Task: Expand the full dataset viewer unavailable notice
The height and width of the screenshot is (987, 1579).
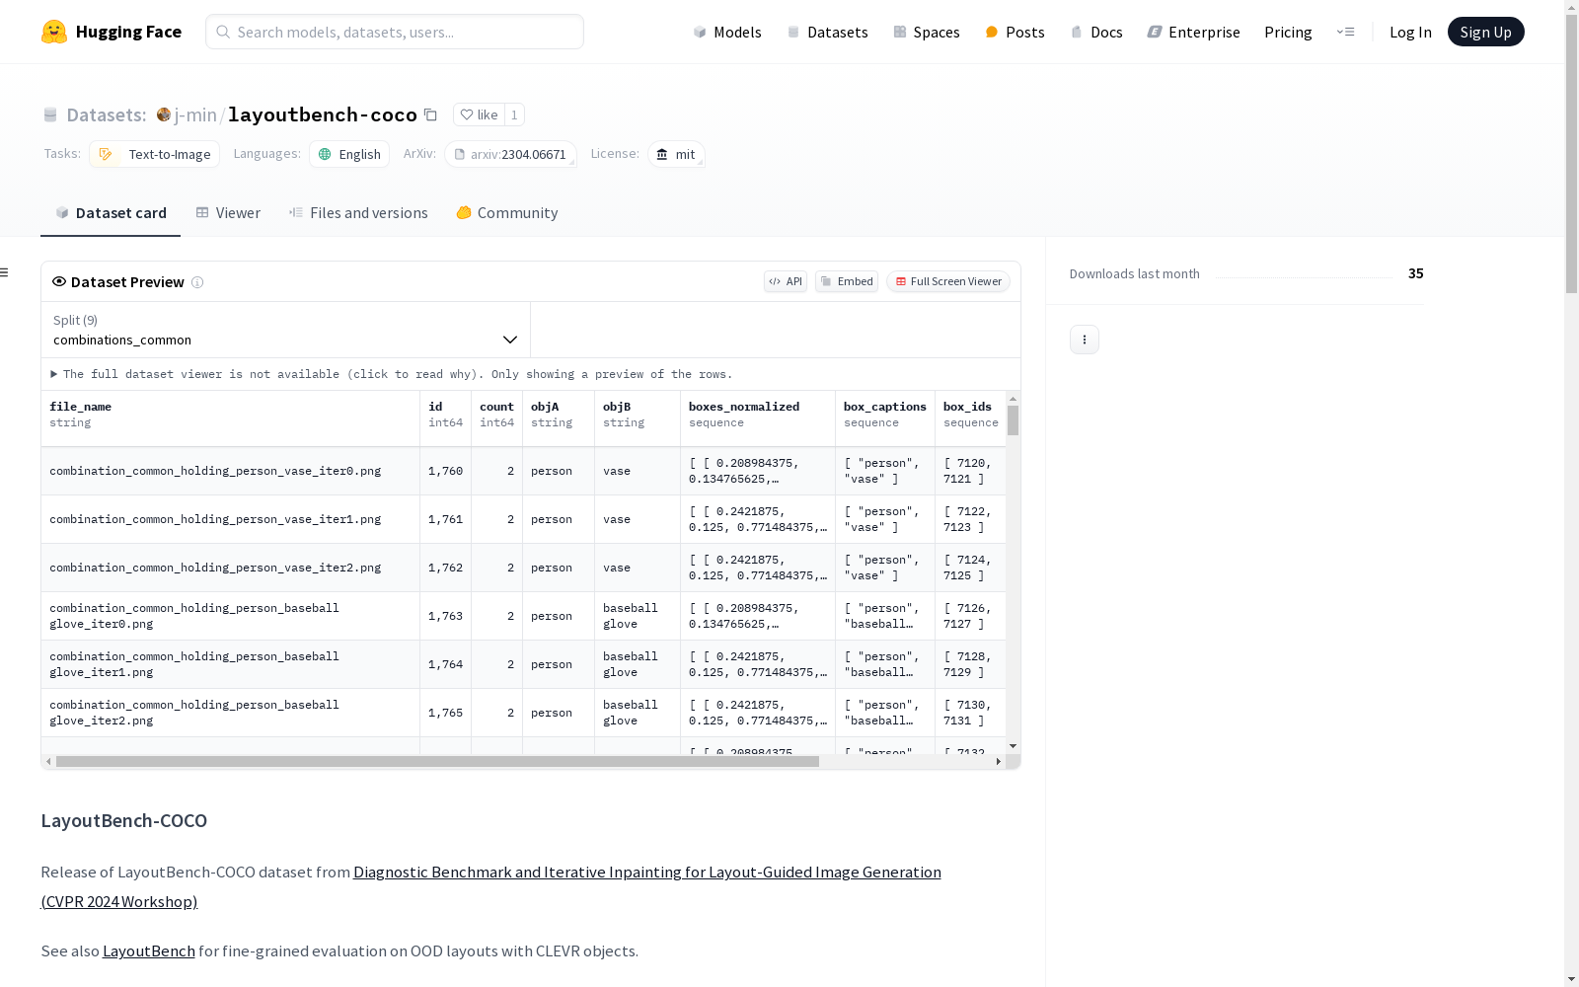Action: [392, 374]
